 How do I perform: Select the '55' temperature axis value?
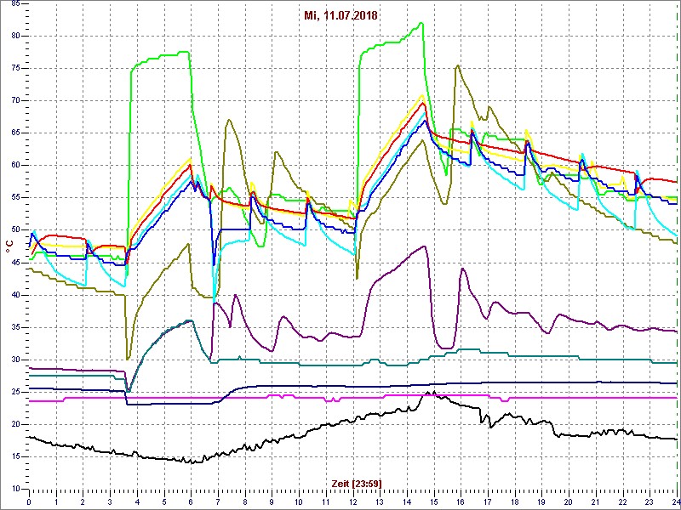14,198
